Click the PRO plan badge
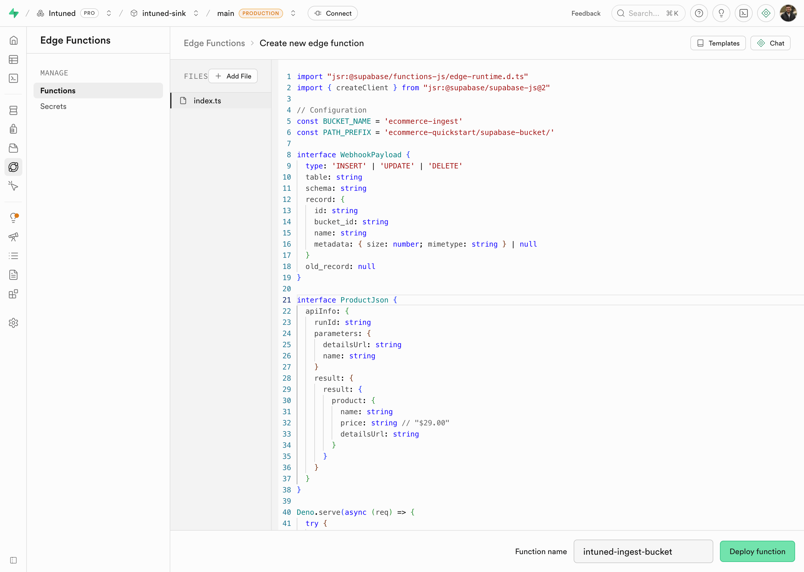Image resolution: width=804 pixels, height=572 pixels. pyautogui.click(x=89, y=13)
